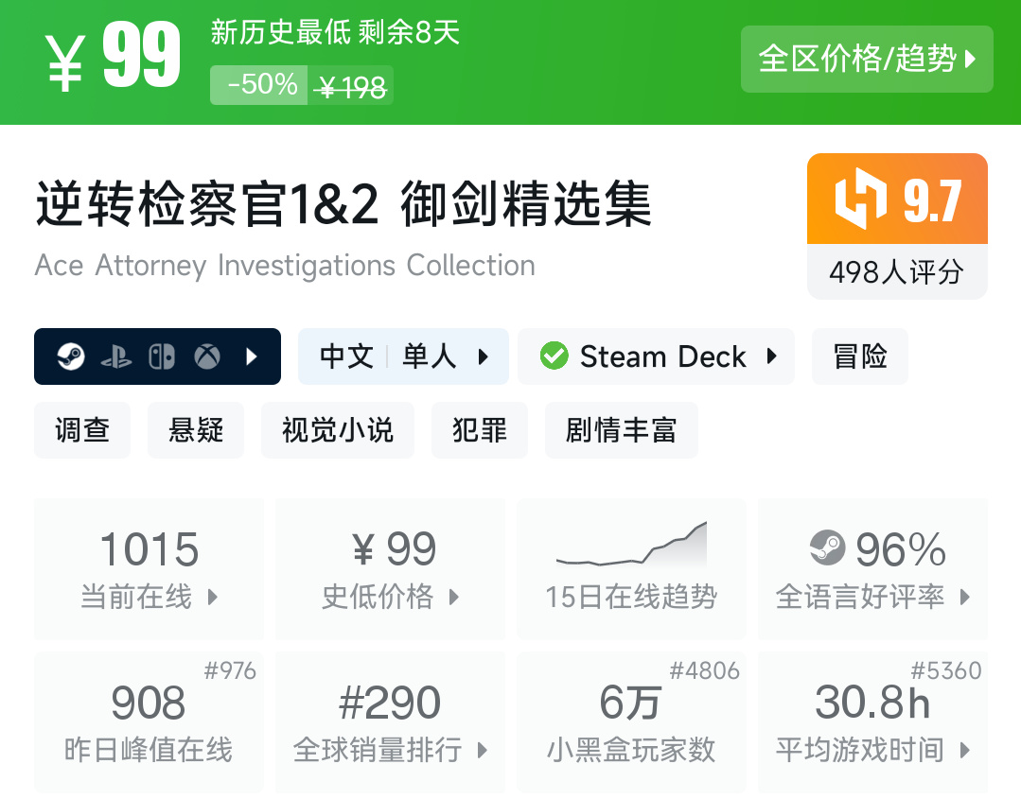Open the 剧情丰富 tag
The image size is (1021, 799).
621,430
